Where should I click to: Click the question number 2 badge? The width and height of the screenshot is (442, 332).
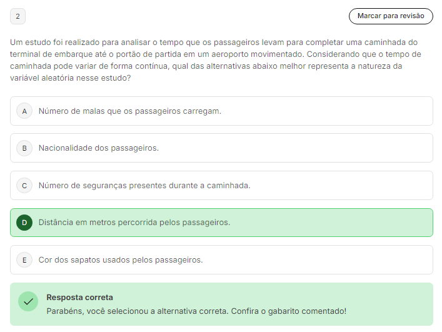click(18, 16)
